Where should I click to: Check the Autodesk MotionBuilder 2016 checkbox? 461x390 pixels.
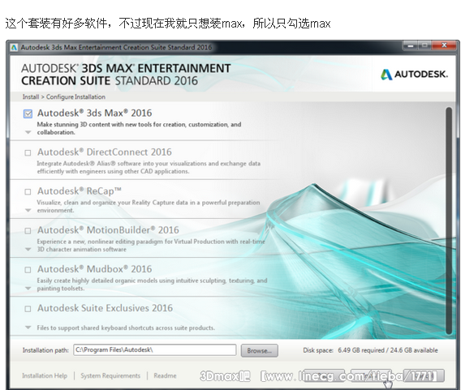[28, 231]
